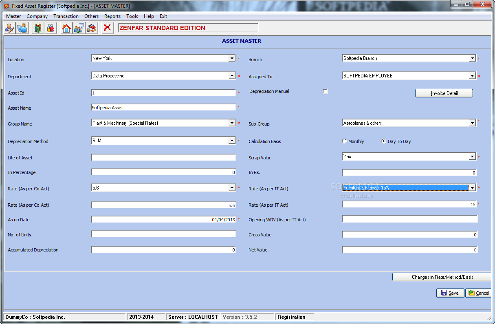Click Changes in Rate/Method/Basis button
The image size is (495, 324).
442,277
